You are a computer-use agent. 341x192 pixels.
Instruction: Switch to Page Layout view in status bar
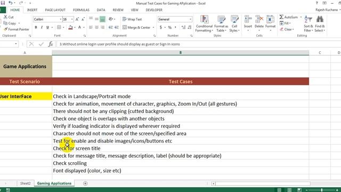(289, 190)
